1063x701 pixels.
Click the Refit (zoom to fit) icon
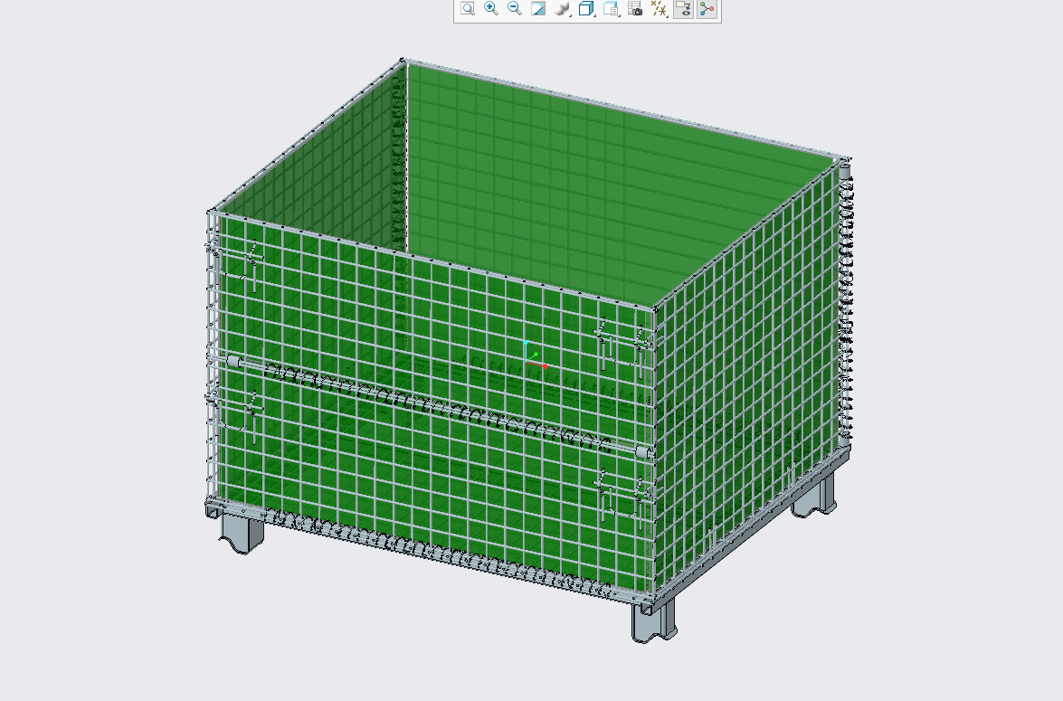click(x=467, y=8)
